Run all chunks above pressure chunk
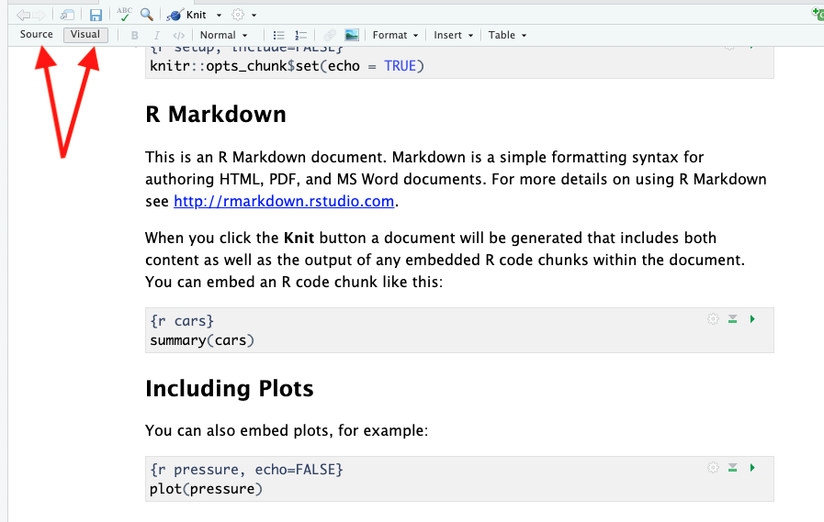The height and width of the screenshot is (522, 824). tap(732, 468)
